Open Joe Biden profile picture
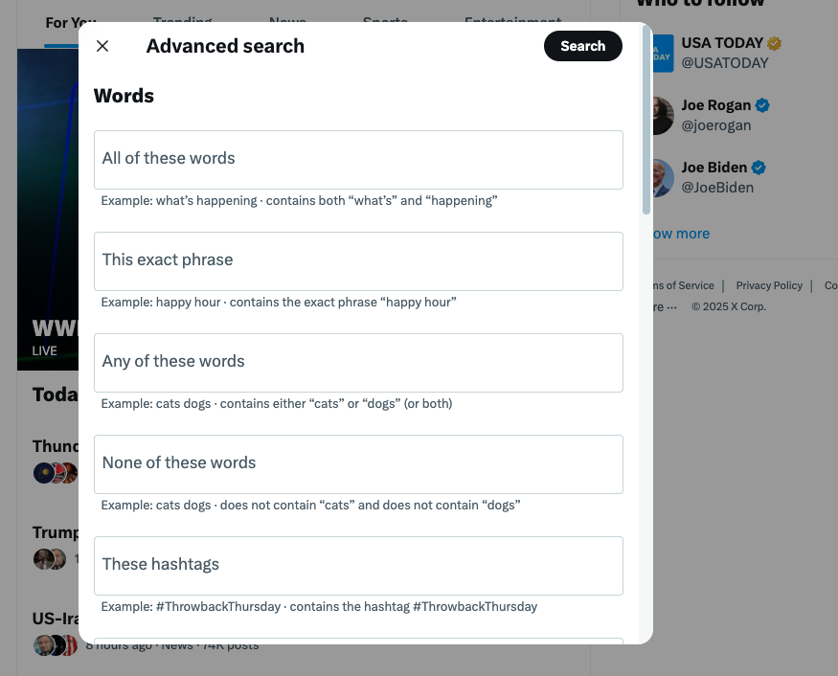The width and height of the screenshot is (838, 676). click(x=664, y=178)
